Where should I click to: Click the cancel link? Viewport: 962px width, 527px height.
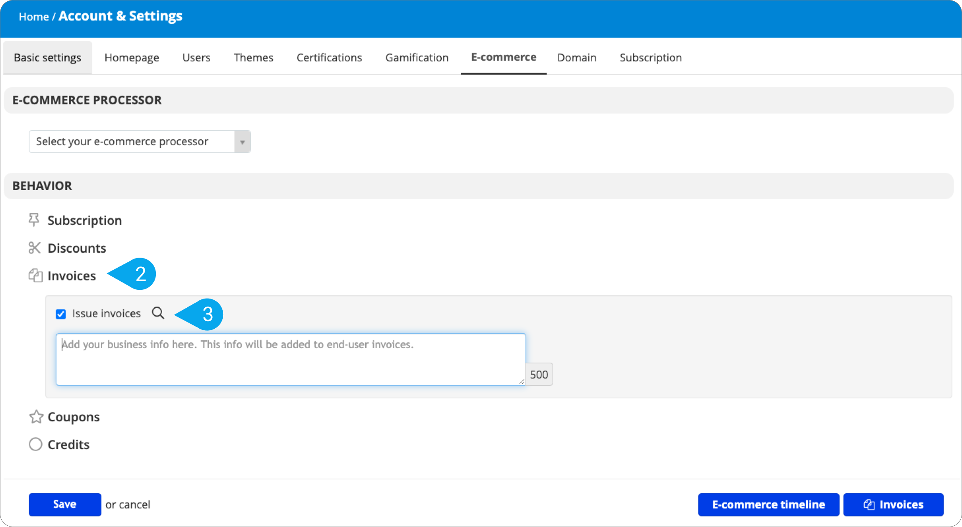[x=135, y=504]
